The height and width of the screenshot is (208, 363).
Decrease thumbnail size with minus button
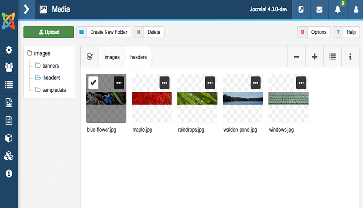pos(296,57)
